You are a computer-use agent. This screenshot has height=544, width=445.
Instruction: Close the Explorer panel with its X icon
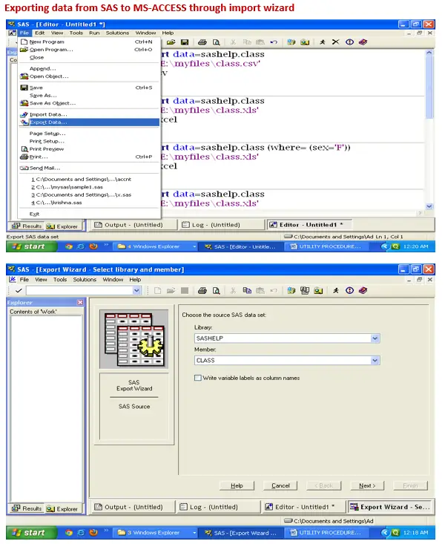click(x=80, y=302)
